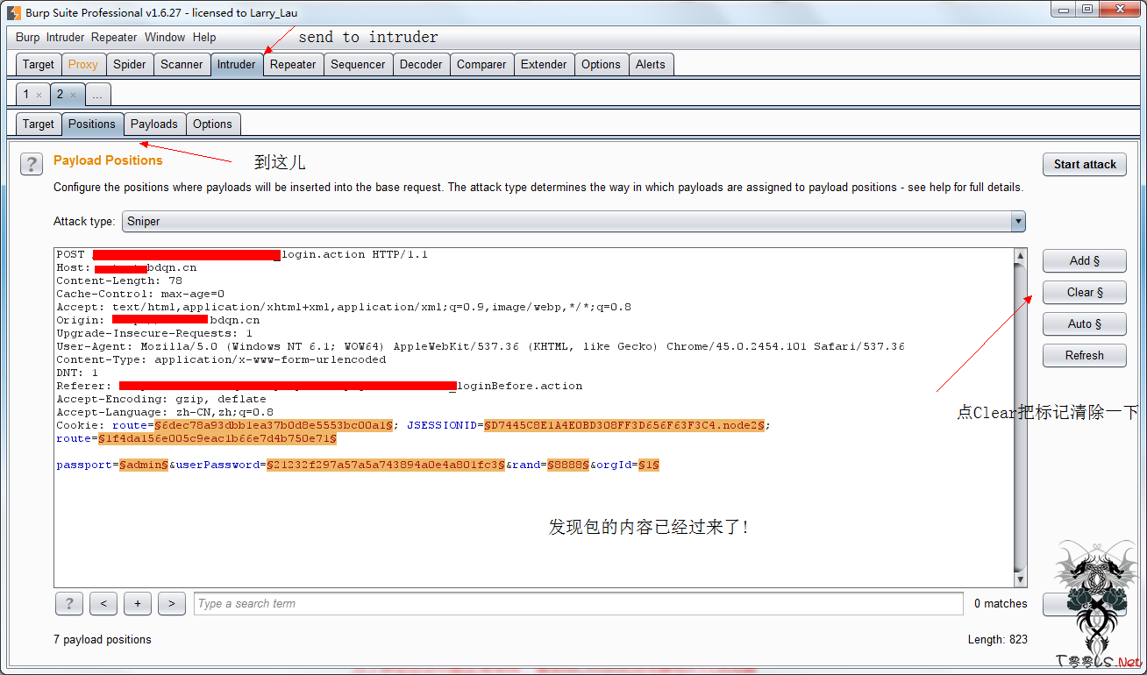Click the Clear § button
Image resolution: width=1147 pixels, height=675 pixels.
tap(1085, 292)
